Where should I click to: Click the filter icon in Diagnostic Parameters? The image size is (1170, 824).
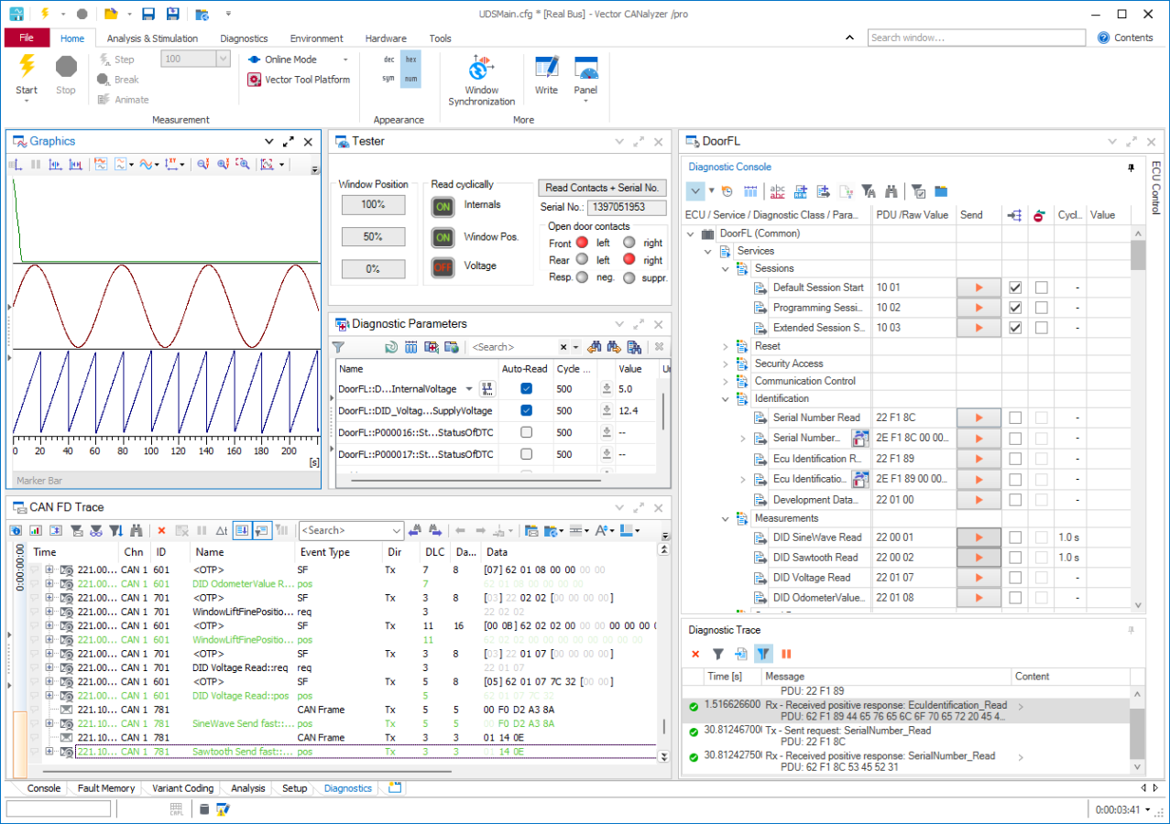[338, 347]
